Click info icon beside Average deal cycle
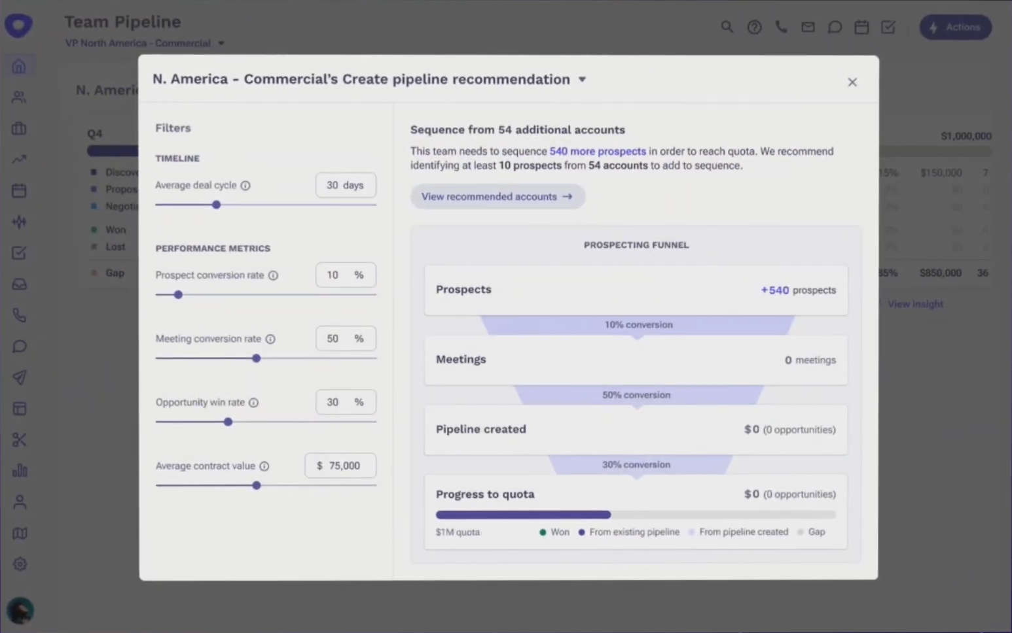Image resolution: width=1012 pixels, height=633 pixels. [x=245, y=186]
